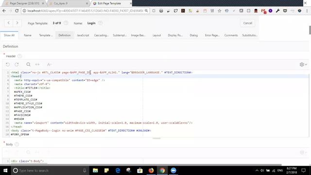Viewport: 311px width, 175px height.
Task: Click the Pocket extension icon
Action: [x=285, y=11]
